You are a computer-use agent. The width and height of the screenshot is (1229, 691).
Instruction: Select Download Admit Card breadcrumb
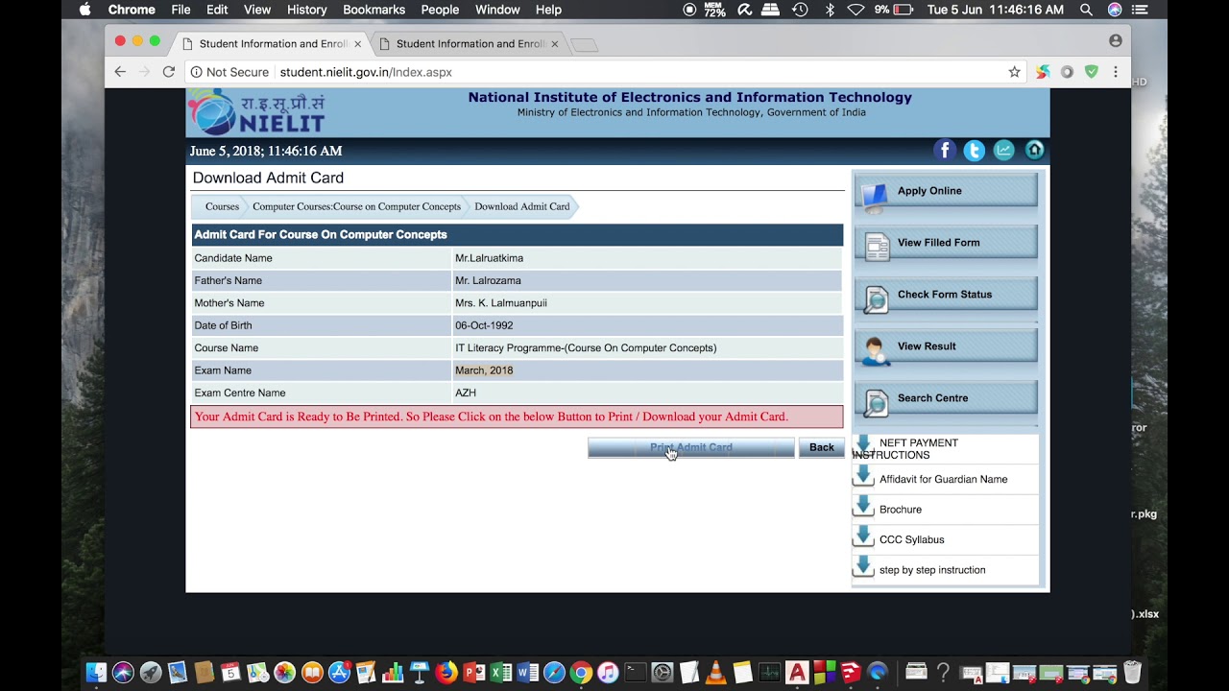pyautogui.click(x=522, y=206)
